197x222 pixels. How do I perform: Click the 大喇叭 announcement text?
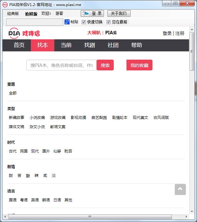pos(102,33)
